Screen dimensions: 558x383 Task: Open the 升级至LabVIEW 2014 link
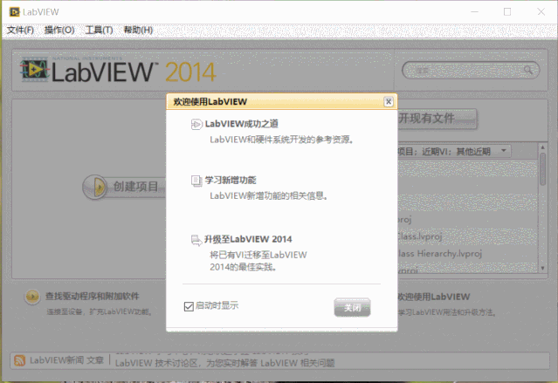(x=248, y=239)
